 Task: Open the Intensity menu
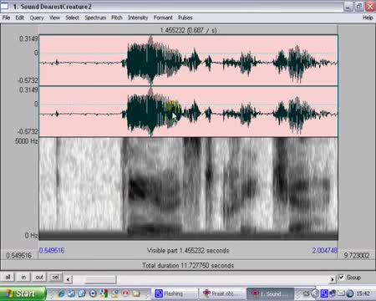point(138,18)
